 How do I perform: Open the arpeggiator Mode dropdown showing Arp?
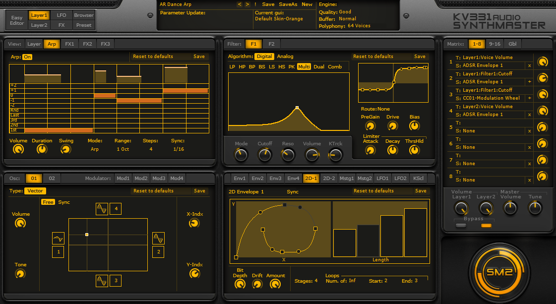coord(94,149)
